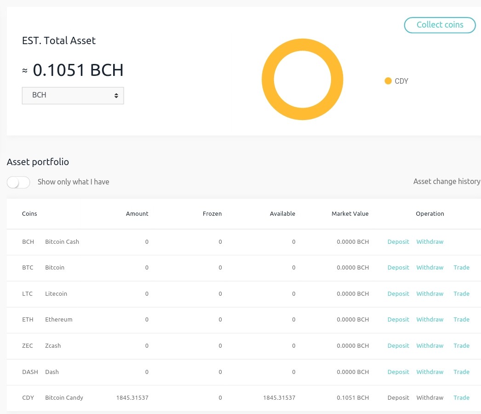Withdraw Zcash from the ZEC row
This screenshot has height=414, width=481.
tap(429, 346)
